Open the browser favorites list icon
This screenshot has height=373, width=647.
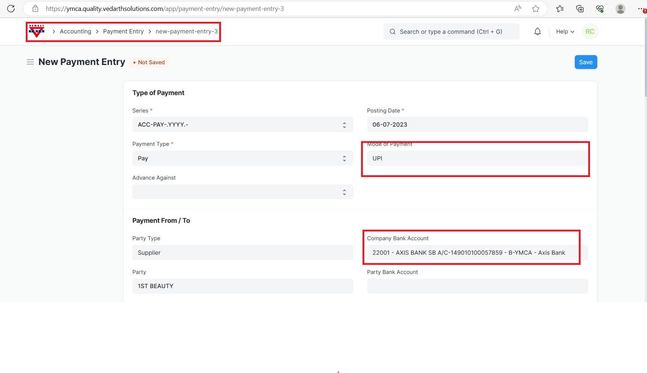point(560,9)
